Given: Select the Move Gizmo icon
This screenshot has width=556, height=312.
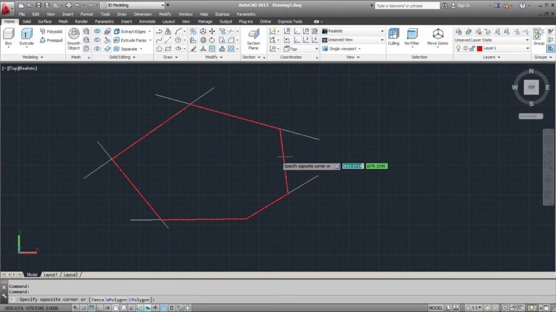Looking at the screenshot, I should click(x=437, y=37).
